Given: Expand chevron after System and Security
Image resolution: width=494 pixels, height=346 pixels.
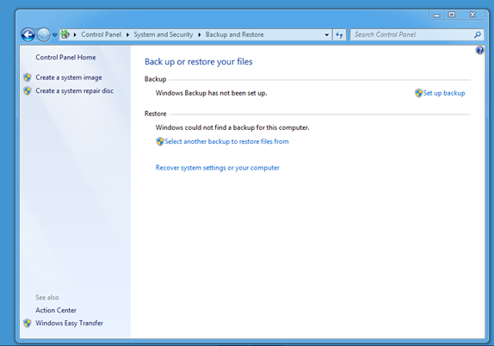Looking at the screenshot, I should [x=200, y=34].
